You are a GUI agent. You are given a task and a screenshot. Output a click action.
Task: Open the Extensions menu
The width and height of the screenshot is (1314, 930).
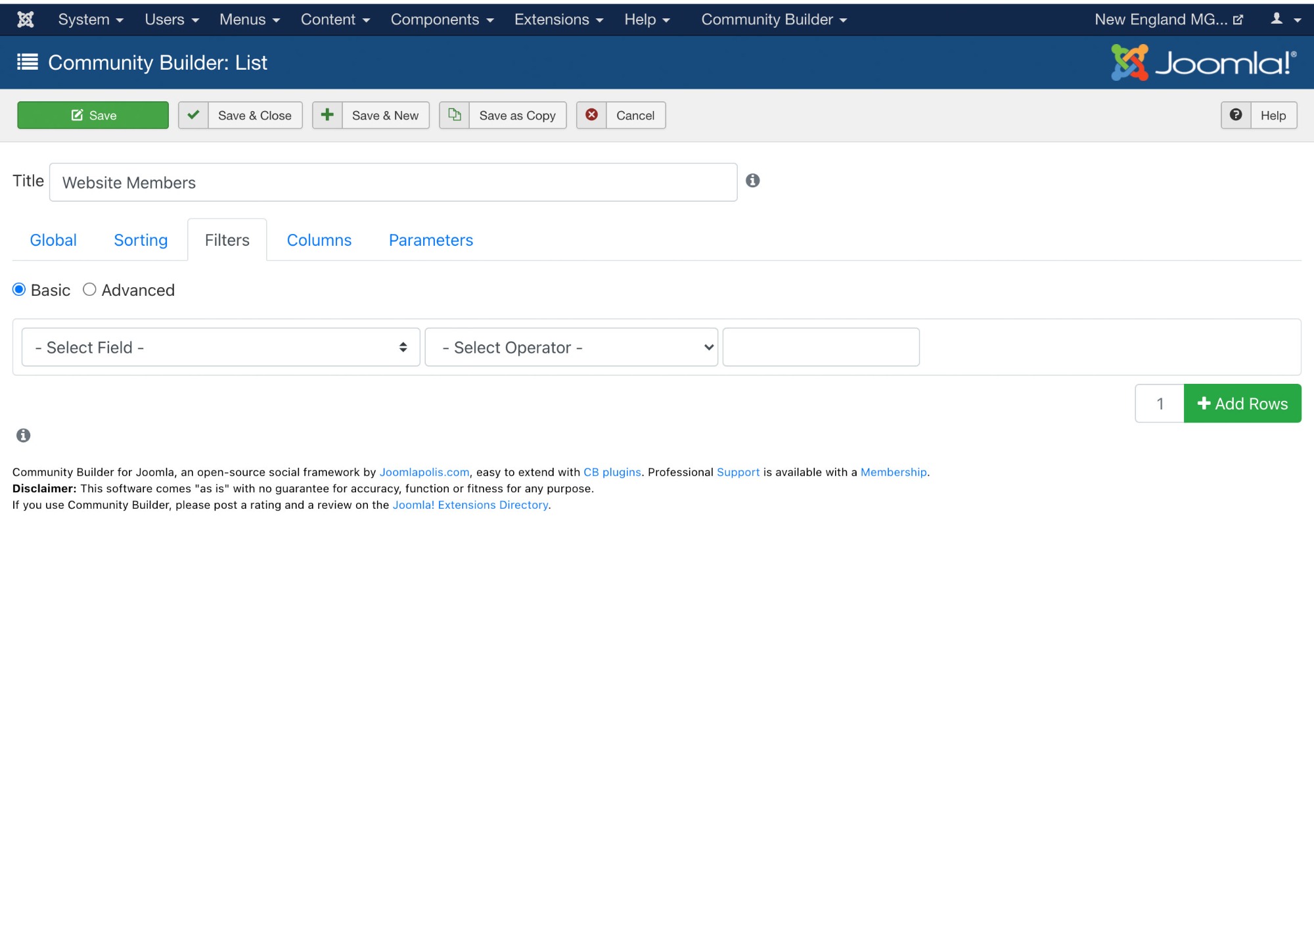coord(558,20)
